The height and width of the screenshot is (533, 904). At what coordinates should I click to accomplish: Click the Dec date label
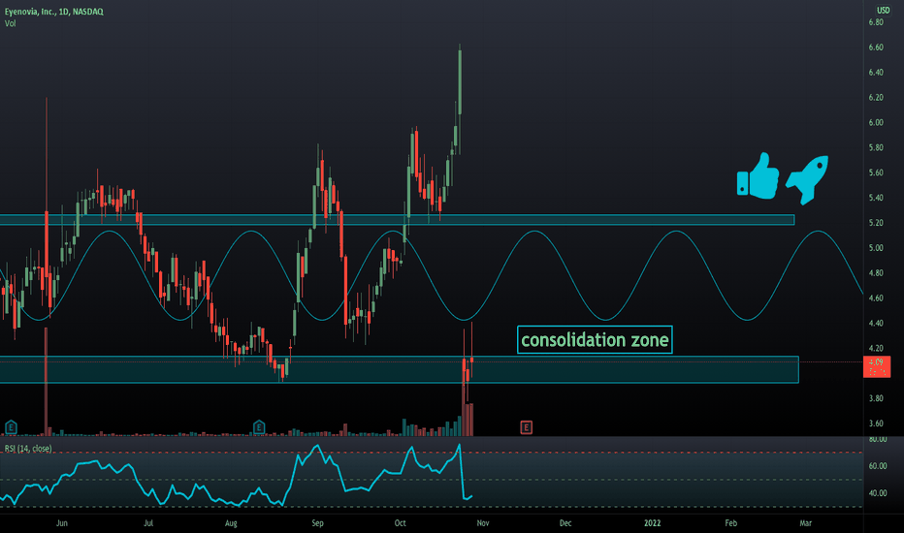click(x=565, y=523)
